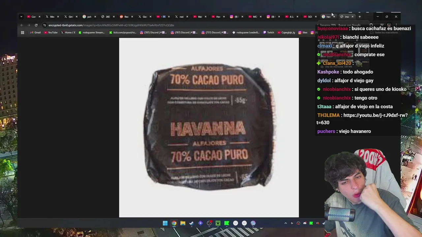Image resolution: width=422 pixels, height=237 pixels.
Task: Open Steam from the taskbar
Action: [x=192, y=223]
